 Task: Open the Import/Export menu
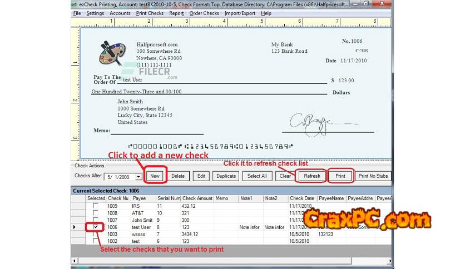point(240,13)
